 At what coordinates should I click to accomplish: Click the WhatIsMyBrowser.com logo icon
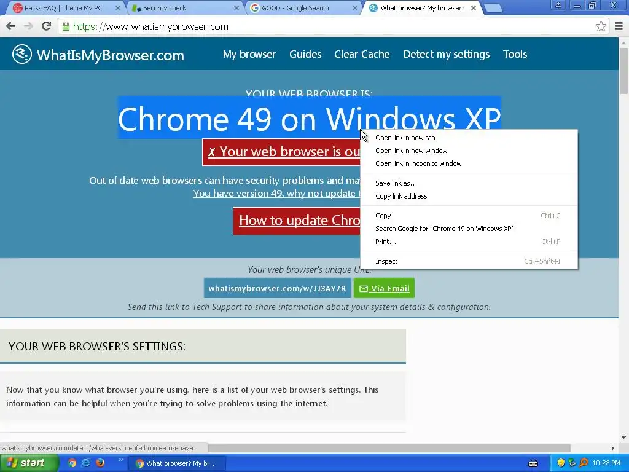point(21,54)
